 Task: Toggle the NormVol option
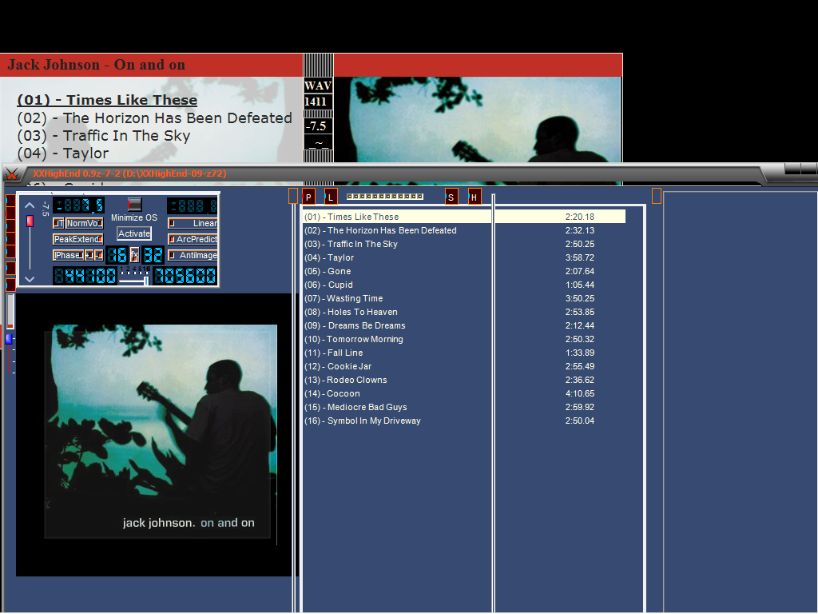pos(84,224)
